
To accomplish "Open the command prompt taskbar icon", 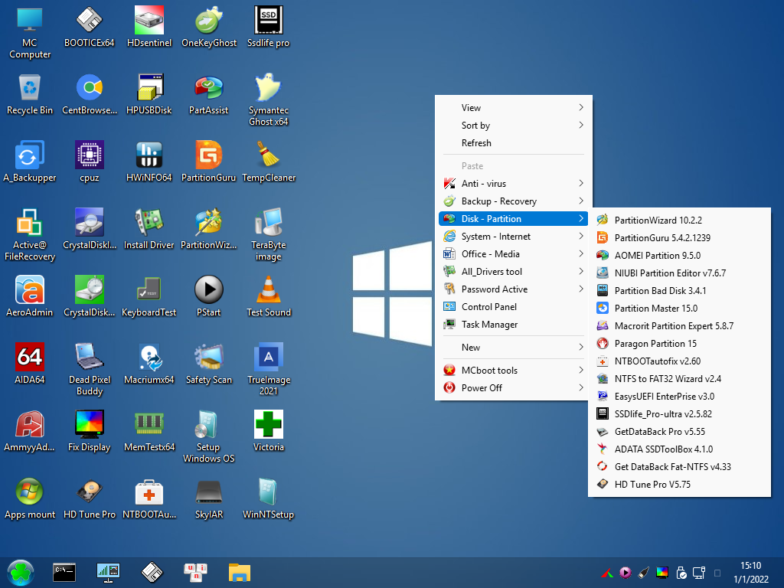I will click(x=64, y=572).
